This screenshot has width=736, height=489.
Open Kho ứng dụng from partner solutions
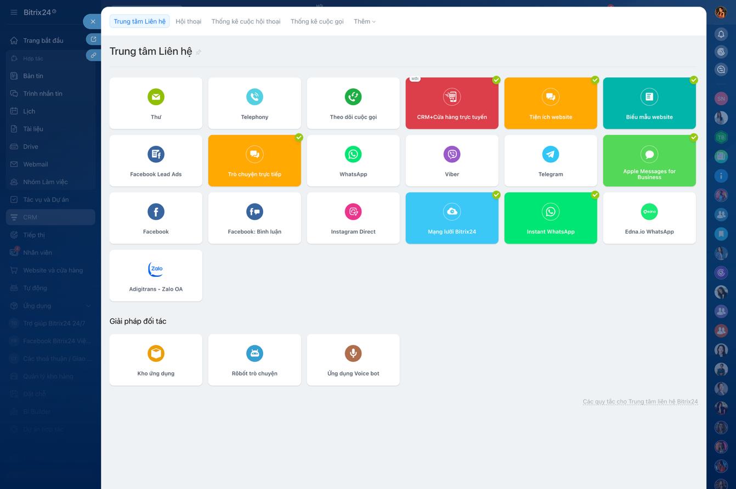pyautogui.click(x=156, y=360)
